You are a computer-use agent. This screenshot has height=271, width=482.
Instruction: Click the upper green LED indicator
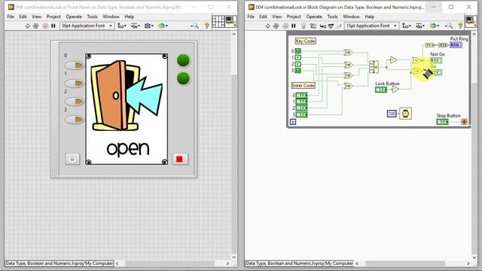[x=184, y=60]
